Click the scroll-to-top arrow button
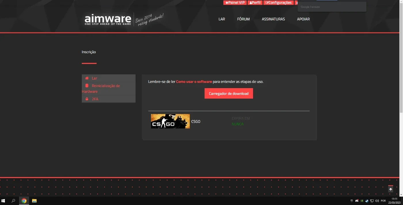Image resolution: width=403 pixels, height=205 pixels. pyautogui.click(x=391, y=189)
